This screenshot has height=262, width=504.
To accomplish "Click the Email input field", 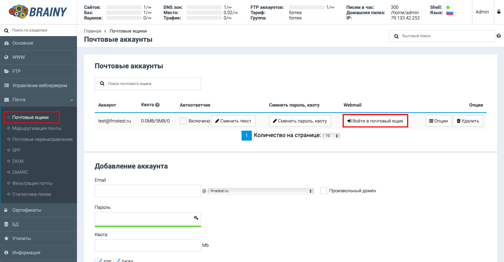I will (148, 191).
